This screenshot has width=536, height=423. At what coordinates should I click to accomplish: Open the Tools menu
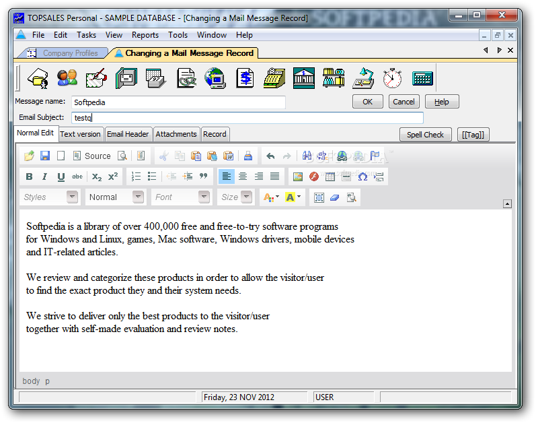point(178,35)
